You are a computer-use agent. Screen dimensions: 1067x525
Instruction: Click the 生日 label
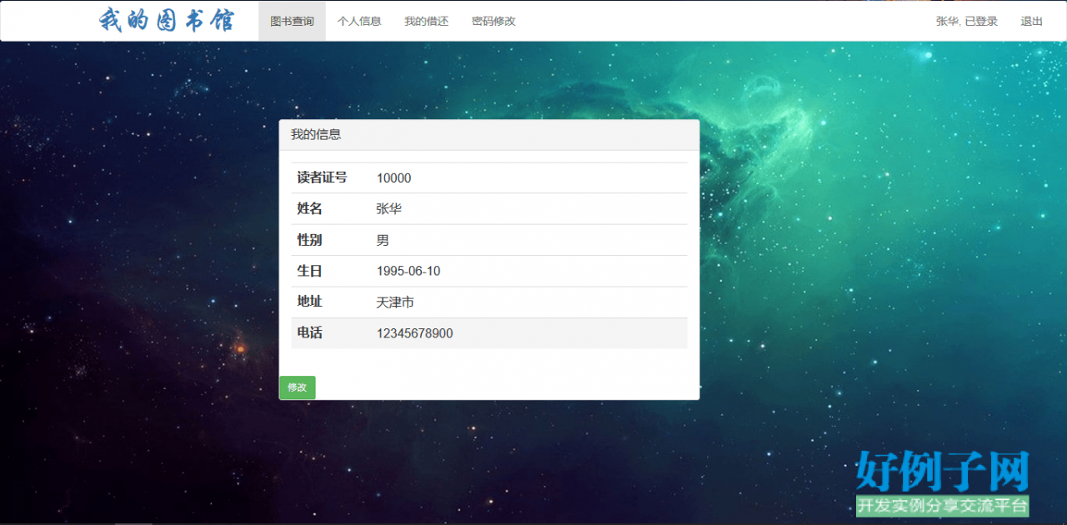point(309,271)
